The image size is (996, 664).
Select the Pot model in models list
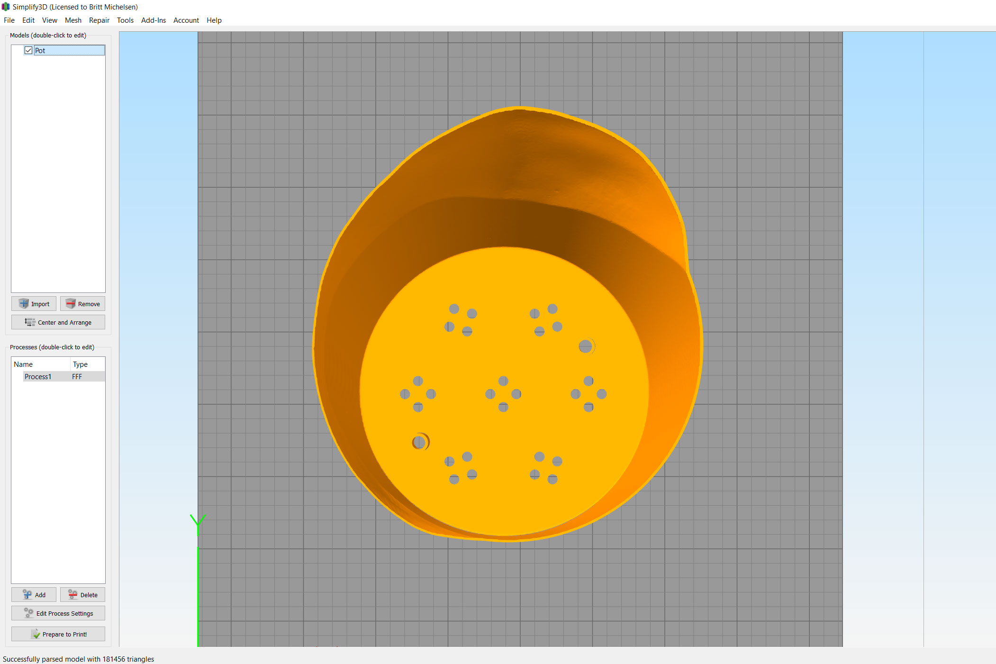[x=40, y=51]
